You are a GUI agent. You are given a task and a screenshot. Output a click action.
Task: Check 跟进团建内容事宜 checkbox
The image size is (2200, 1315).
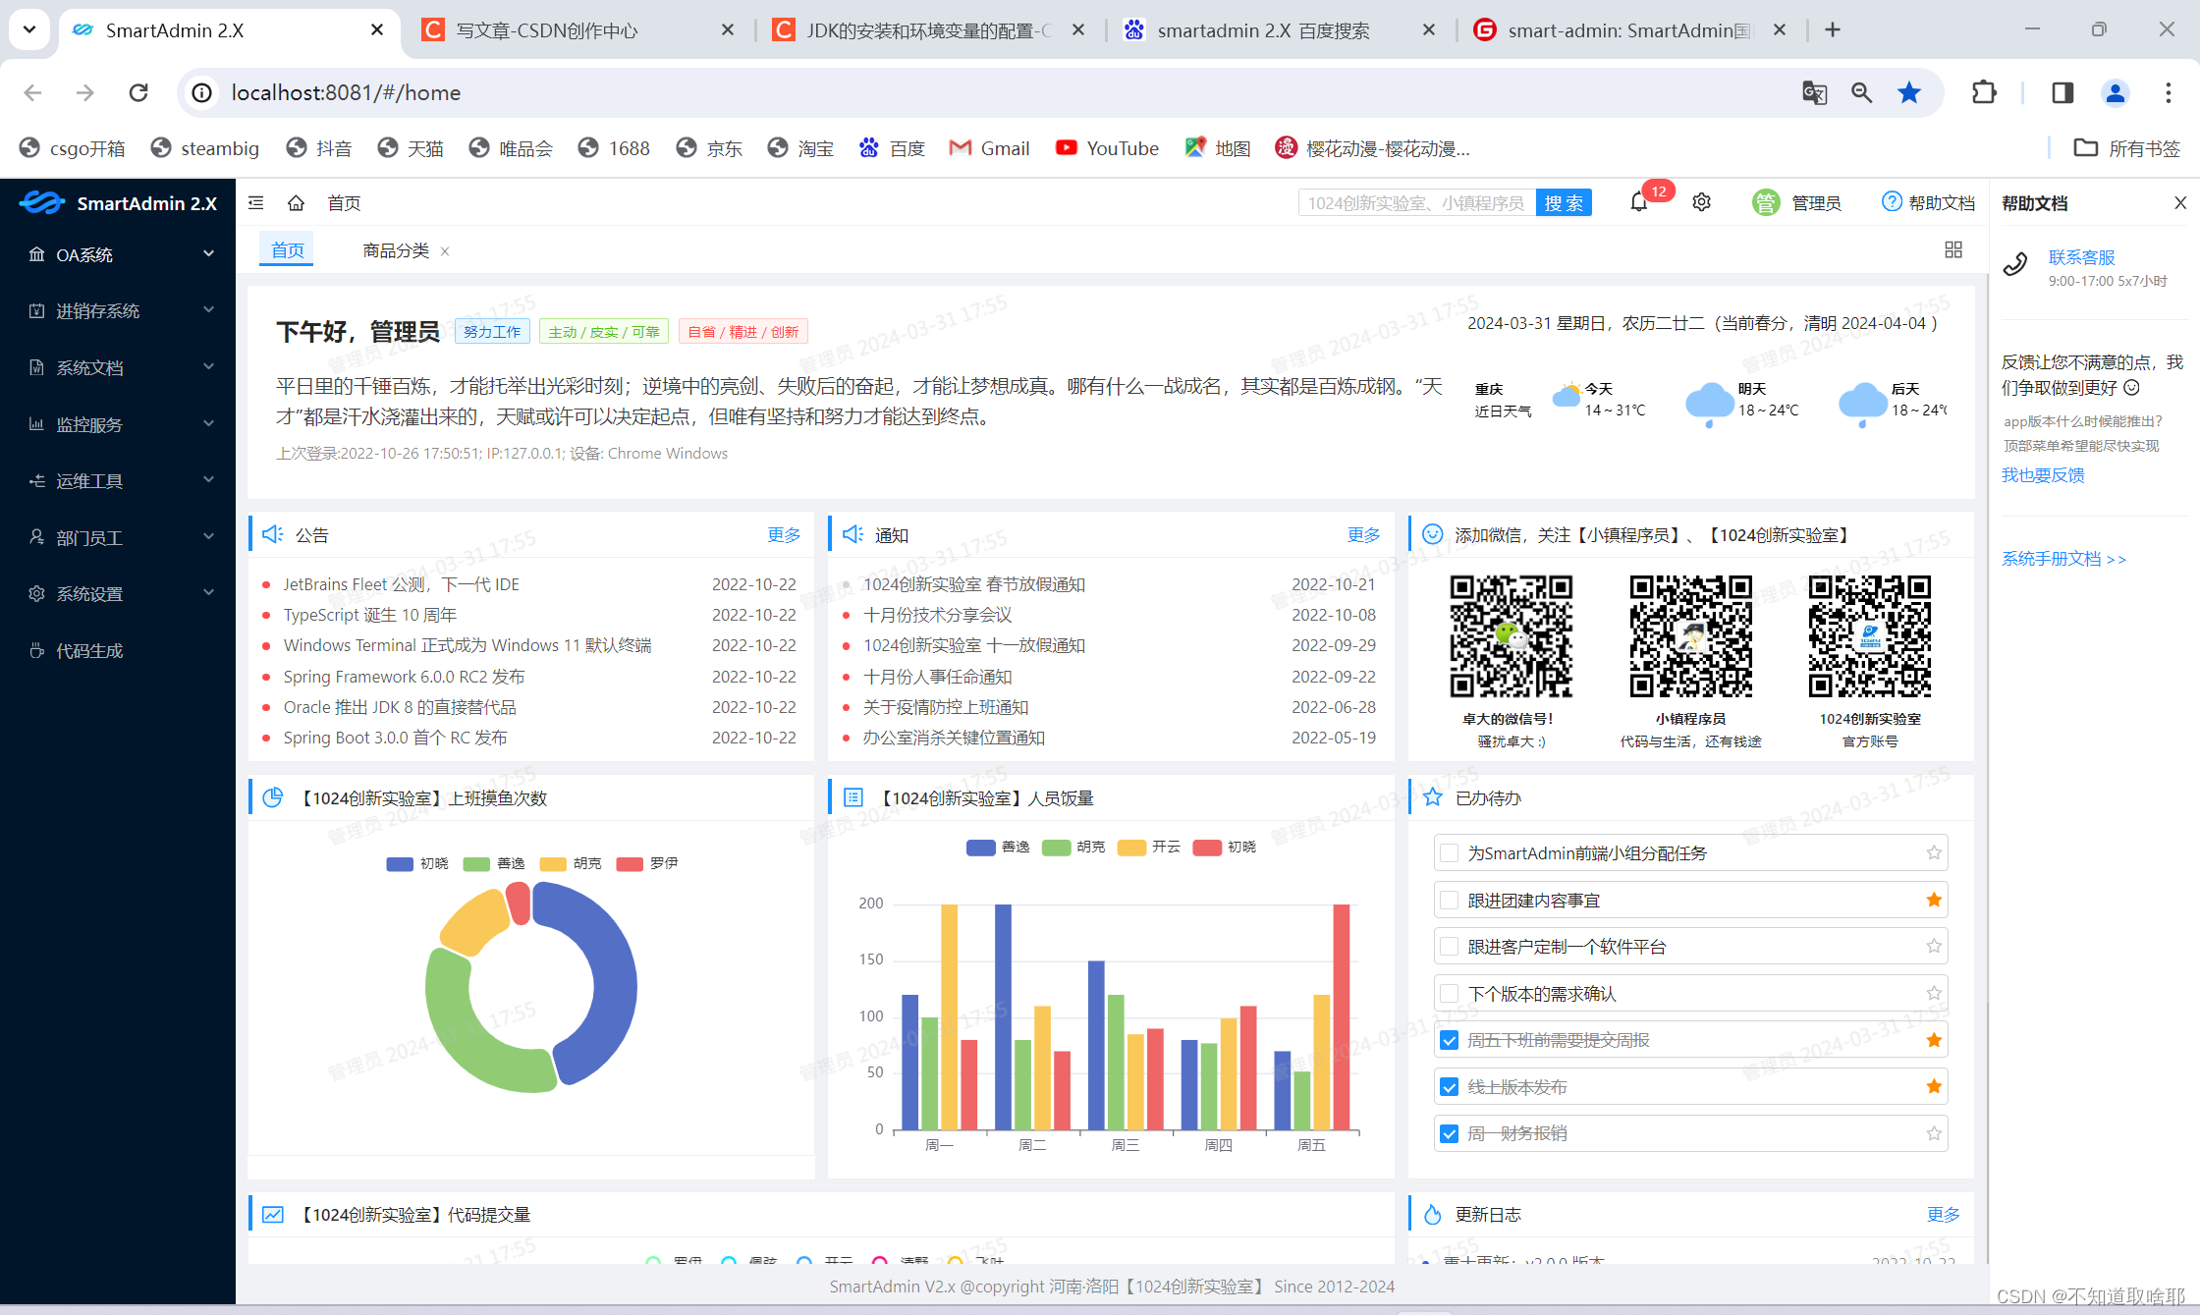(1449, 900)
